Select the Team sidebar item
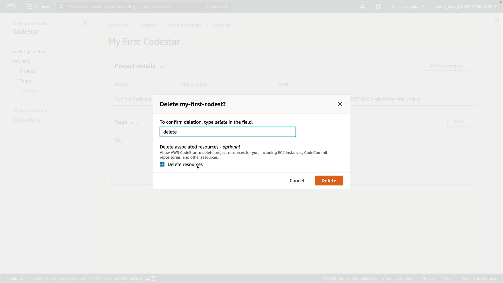The height and width of the screenshot is (283, 503). click(x=25, y=81)
